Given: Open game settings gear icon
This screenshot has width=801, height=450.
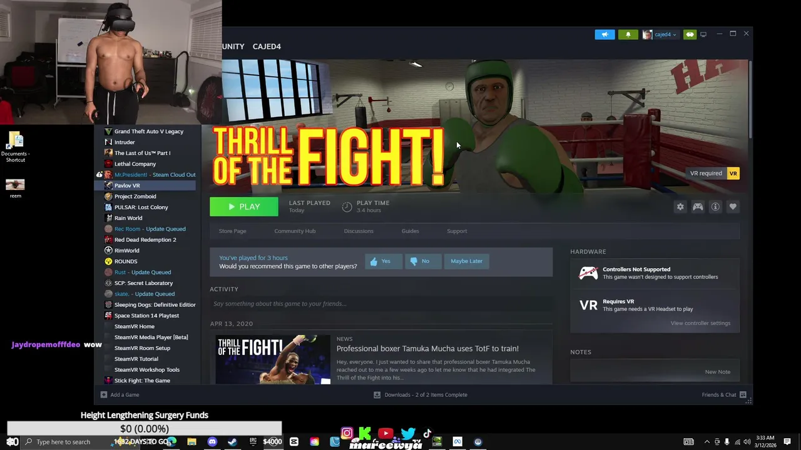Looking at the screenshot, I should pyautogui.click(x=680, y=207).
